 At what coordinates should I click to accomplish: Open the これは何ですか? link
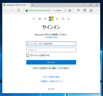(x=51, y=37)
